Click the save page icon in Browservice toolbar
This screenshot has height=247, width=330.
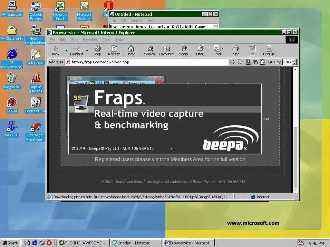pos(248,62)
